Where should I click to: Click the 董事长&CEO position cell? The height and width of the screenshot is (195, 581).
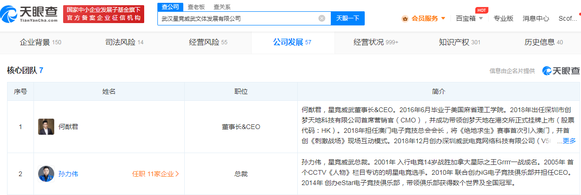click(x=241, y=127)
